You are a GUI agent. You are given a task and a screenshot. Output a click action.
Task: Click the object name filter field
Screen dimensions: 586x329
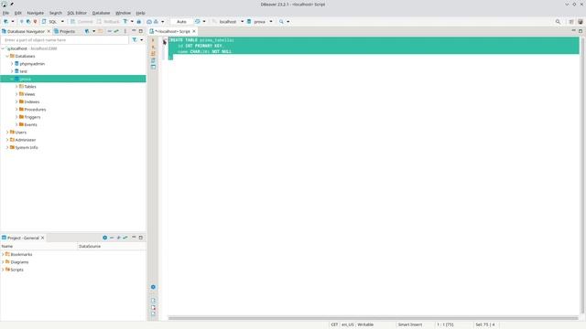pyautogui.click(x=65, y=40)
